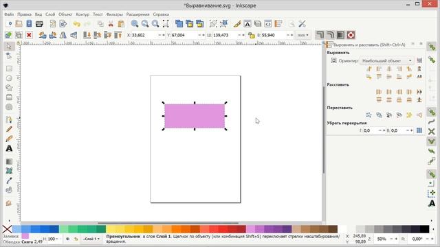Toggle scale rounded corners option
Viewport: 440px width, 247px height.
click(330, 35)
